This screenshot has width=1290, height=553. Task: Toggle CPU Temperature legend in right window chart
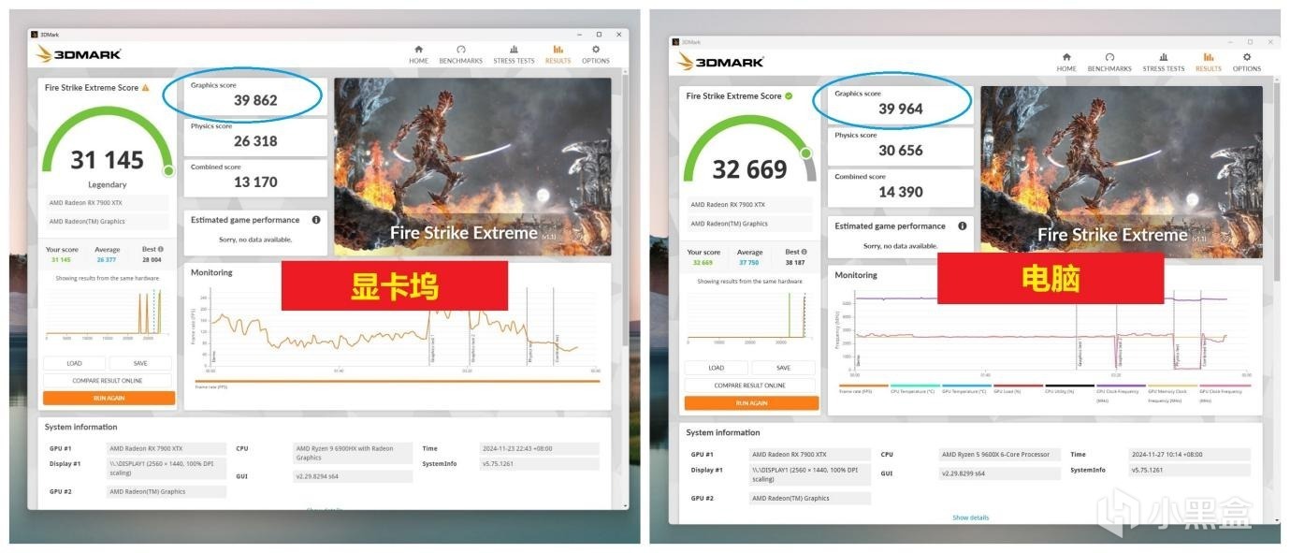(x=914, y=388)
